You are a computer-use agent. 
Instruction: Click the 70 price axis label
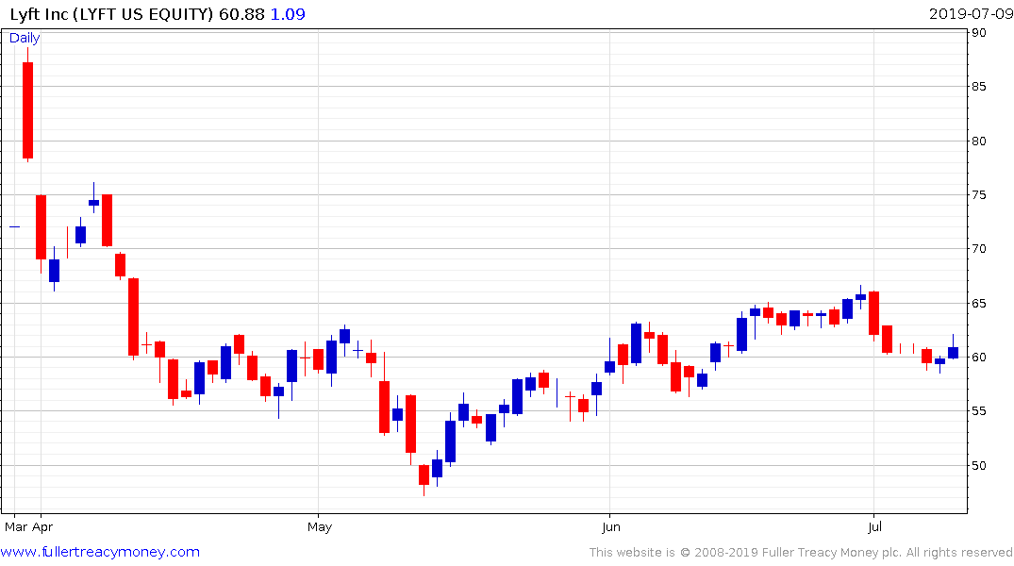[979, 249]
